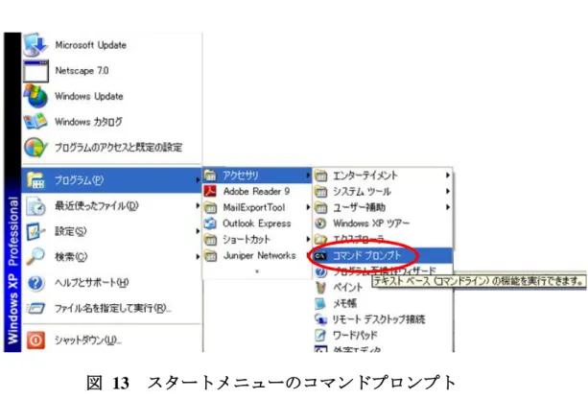Open the アクセサリ menu entry
Image resolution: width=588 pixels, height=399 pixels.
(x=257, y=176)
